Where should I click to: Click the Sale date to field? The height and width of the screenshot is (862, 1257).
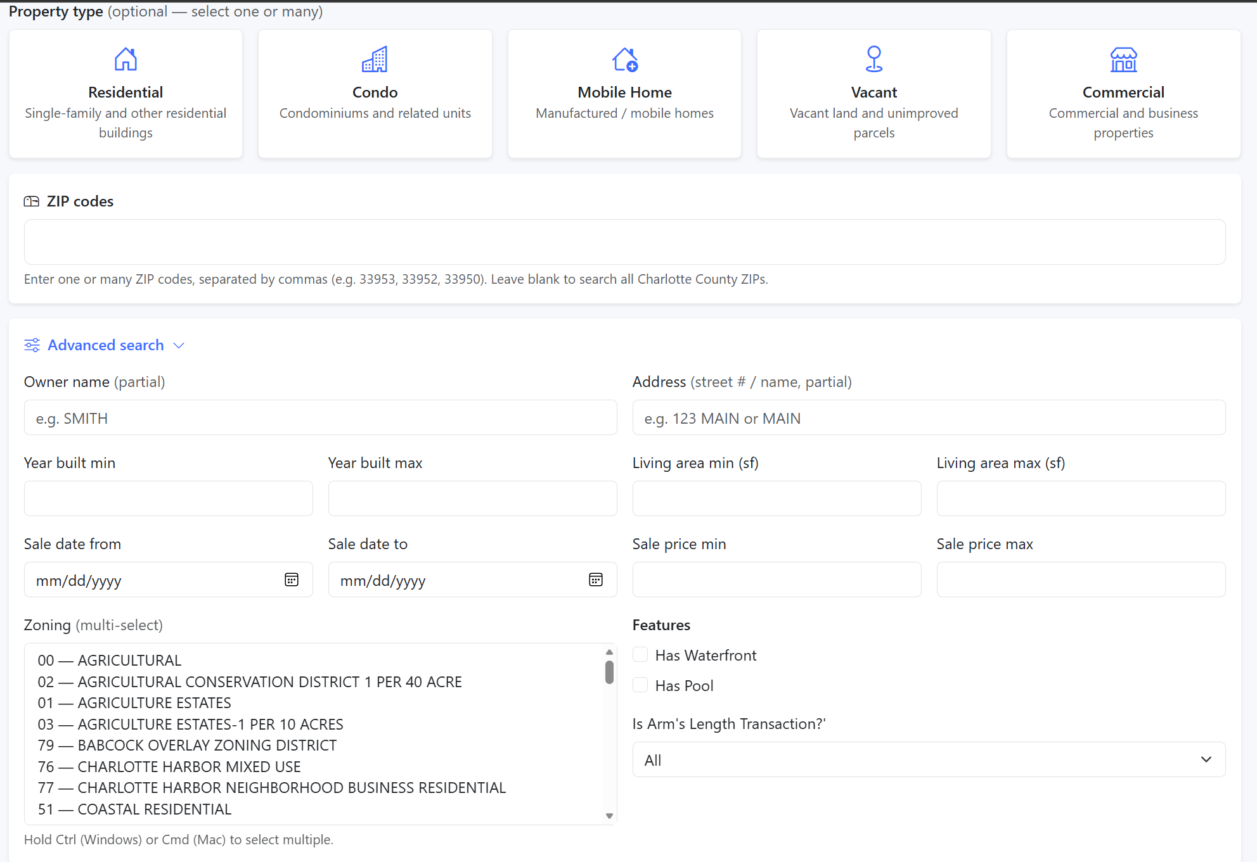(x=472, y=580)
